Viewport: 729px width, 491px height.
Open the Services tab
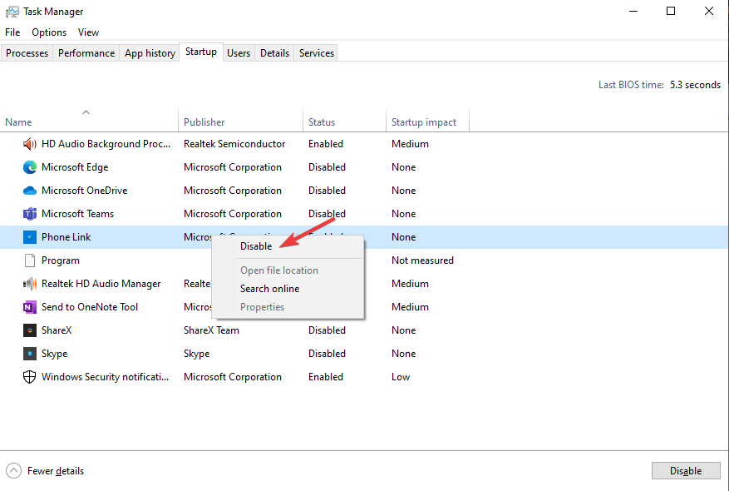317,53
